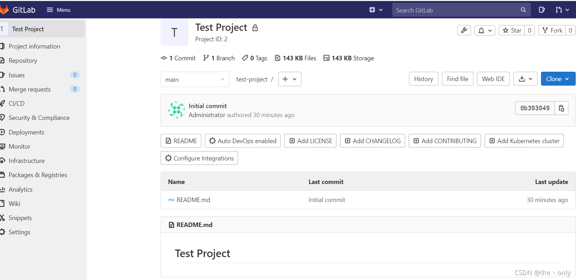Open the 143 KB Files link
Image resolution: width=576 pixels, height=280 pixels.
[x=295, y=58]
